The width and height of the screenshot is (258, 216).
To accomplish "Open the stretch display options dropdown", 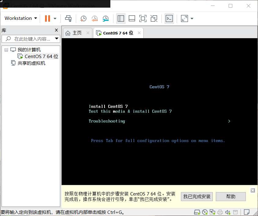I will pyautogui.click(x=192, y=18).
